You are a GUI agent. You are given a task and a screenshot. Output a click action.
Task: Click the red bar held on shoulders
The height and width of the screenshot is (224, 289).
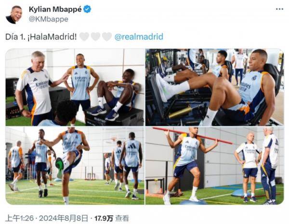[x=193, y=135]
